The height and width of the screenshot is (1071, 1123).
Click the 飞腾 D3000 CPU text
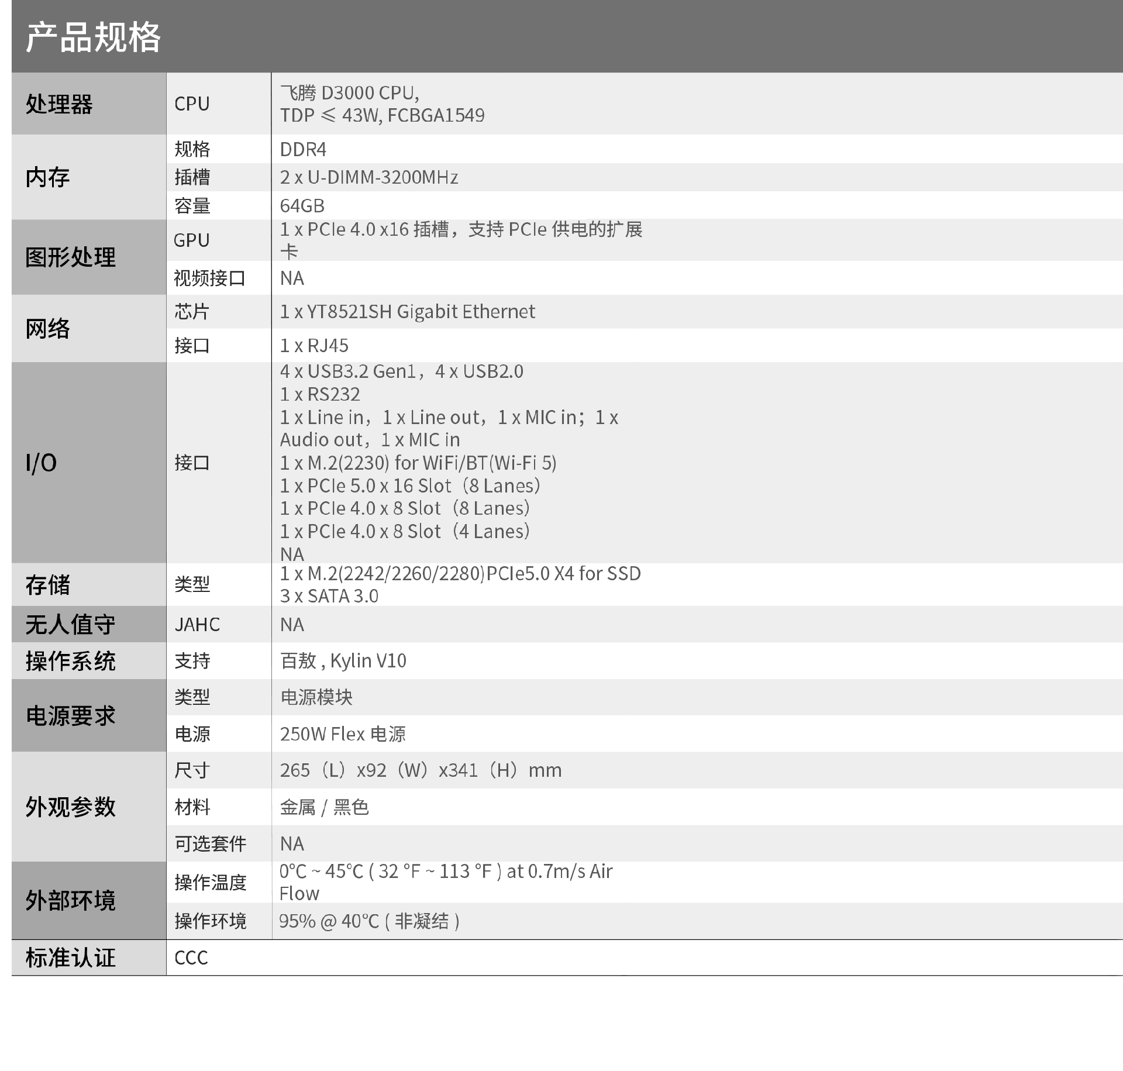point(349,93)
